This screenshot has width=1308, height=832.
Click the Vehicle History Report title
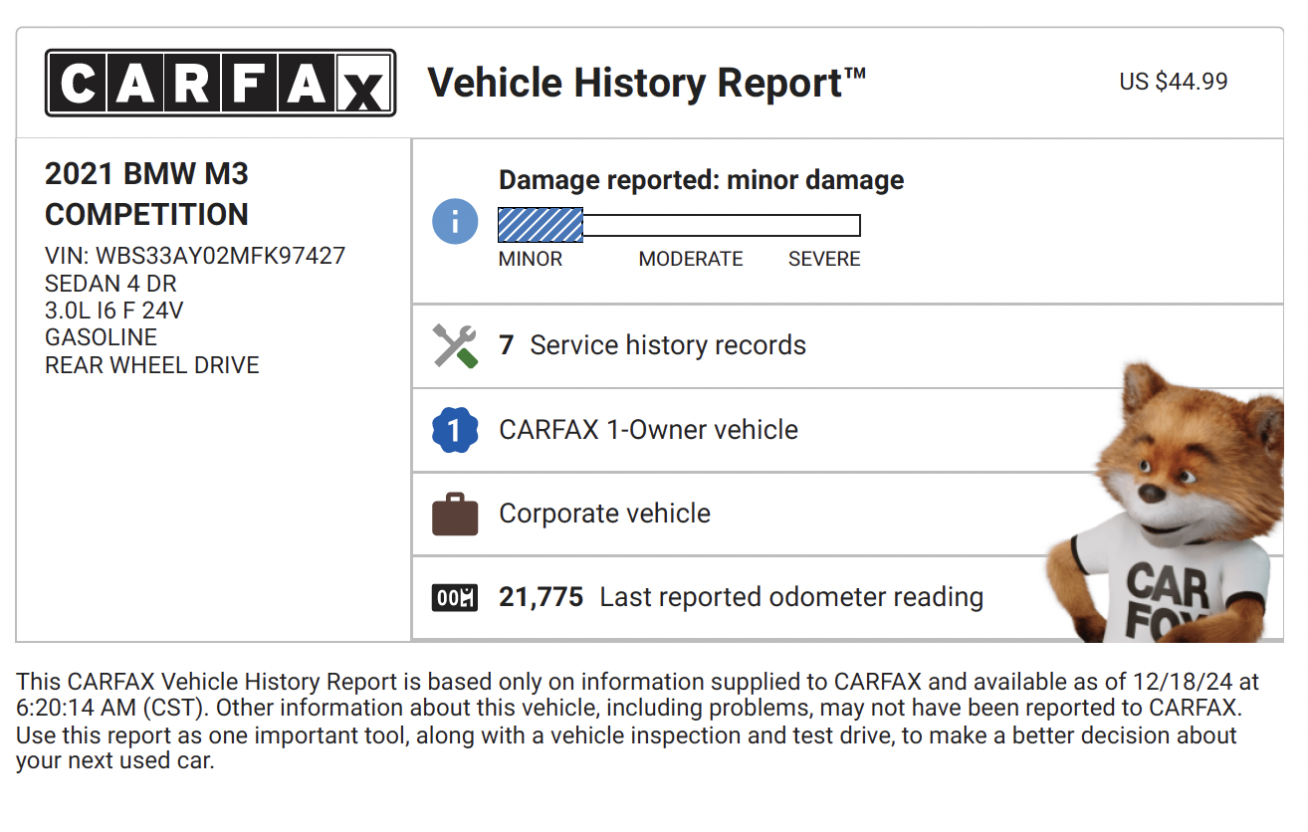tap(646, 83)
